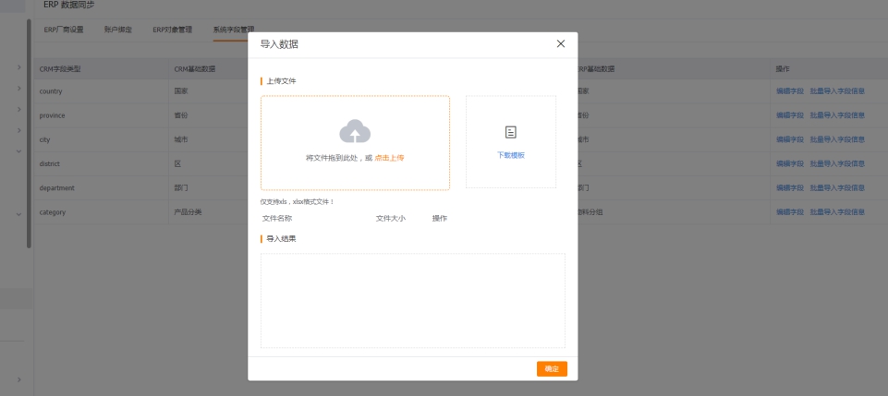Image resolution: width=888 pixels, height=396 pixels.
Task: Click the sidebar vertical scrollbar
Action: 29,134
